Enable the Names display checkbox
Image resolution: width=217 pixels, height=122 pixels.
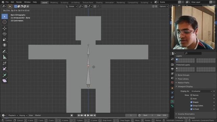click(x=191, y=95)
